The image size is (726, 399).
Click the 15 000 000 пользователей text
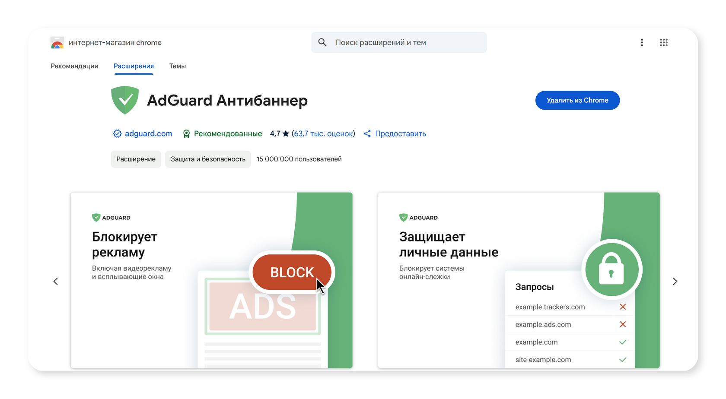click(299, 159)
